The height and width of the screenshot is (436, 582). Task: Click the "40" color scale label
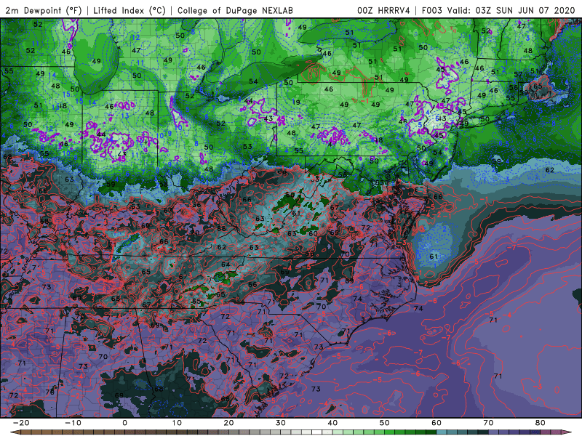(332, 423)
